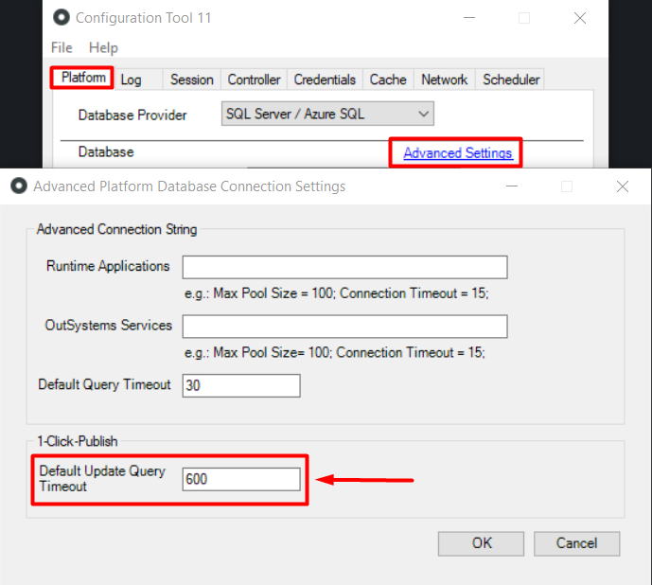Screen dimensions: 652x585
Task: Click the Default Query Timeout field
Action: point(240,385)
